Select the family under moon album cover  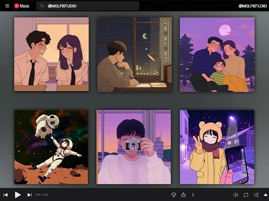pyautogui.click(x=217, y=54)
